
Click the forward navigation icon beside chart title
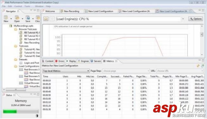coord(52,19)
